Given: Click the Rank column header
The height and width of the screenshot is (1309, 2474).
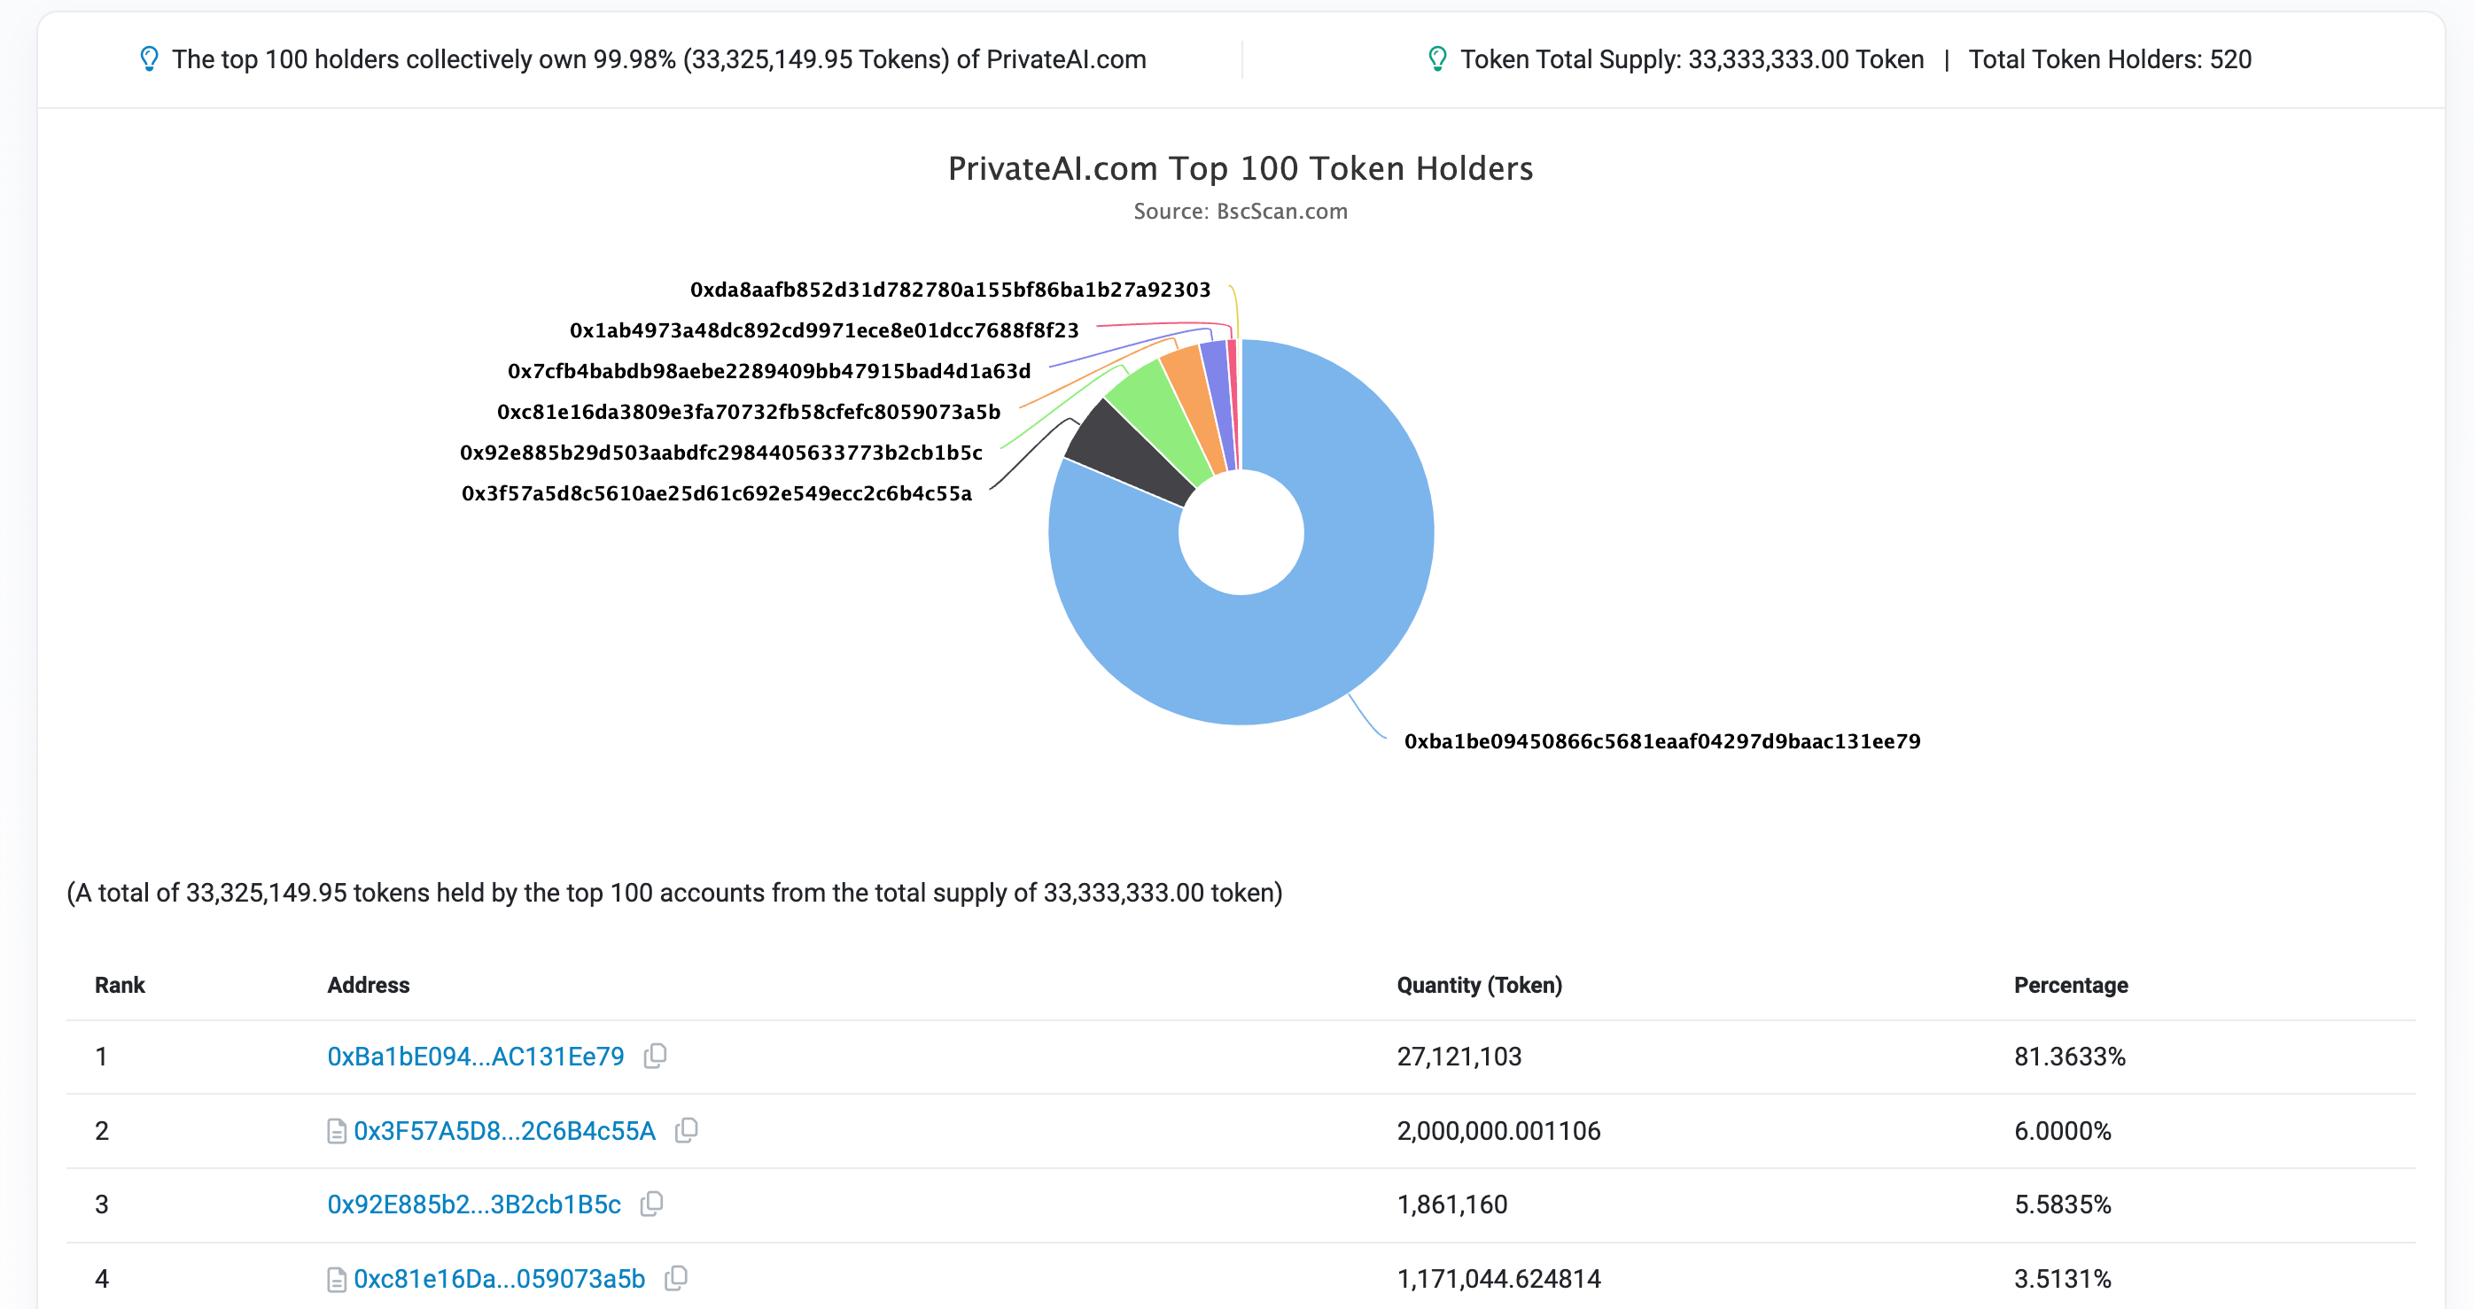Looking at the screenshot, I should [x=120, y=985].
